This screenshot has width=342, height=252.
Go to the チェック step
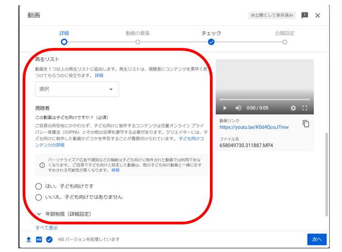[x=211, y=38]
